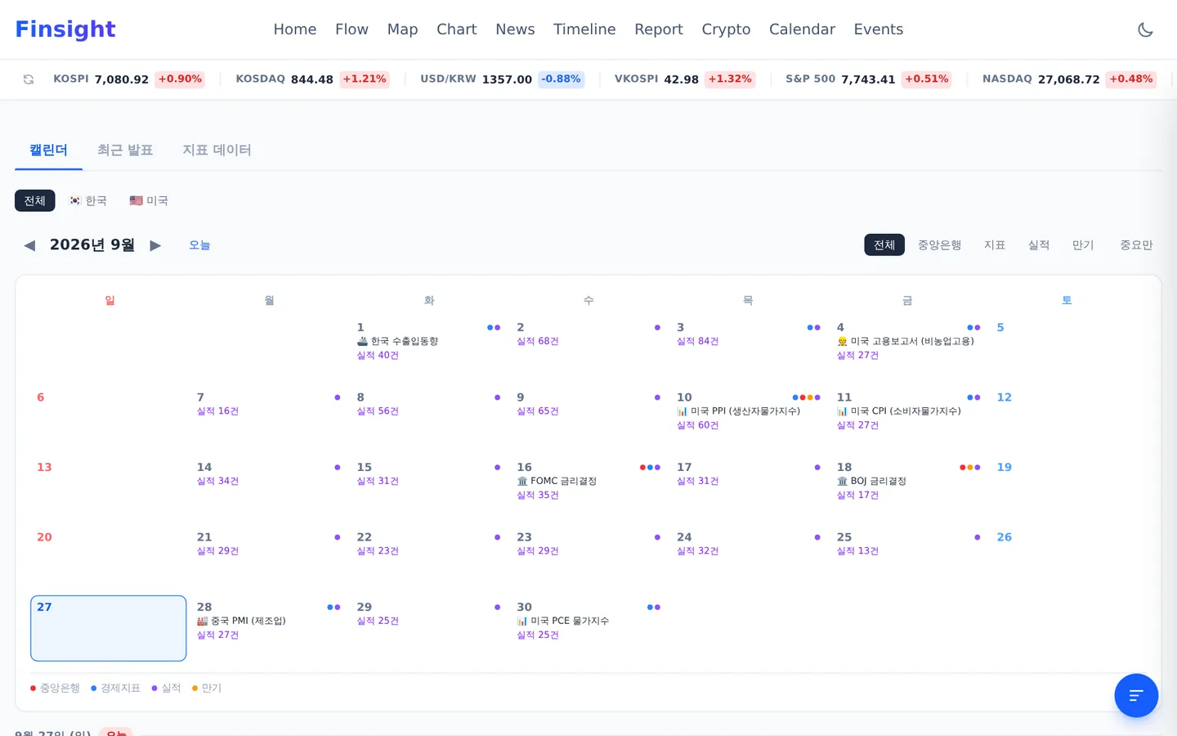Open the 미국 CPI (소비자물가지수) event
1177x736 pixels.
point(899,411)
